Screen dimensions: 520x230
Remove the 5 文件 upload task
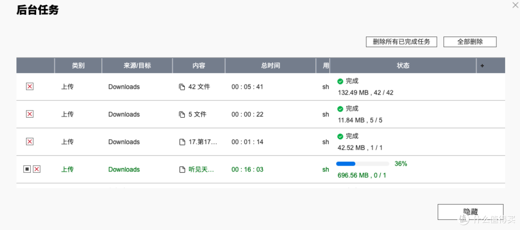(x=30, y=114)
